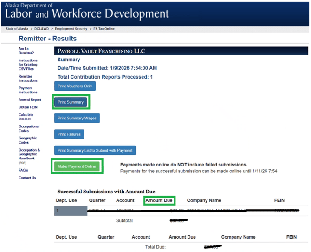Click the Summary section heading
This screenshot has width=311, height=252.
pyautogui.click(x=69, y=60)
